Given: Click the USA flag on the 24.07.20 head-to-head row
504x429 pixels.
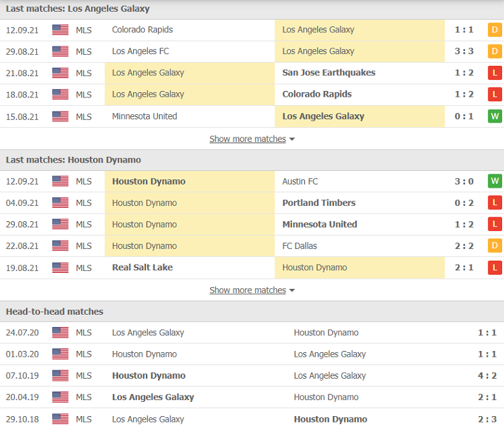Looking at the screenshot, I should click(61, 332).
